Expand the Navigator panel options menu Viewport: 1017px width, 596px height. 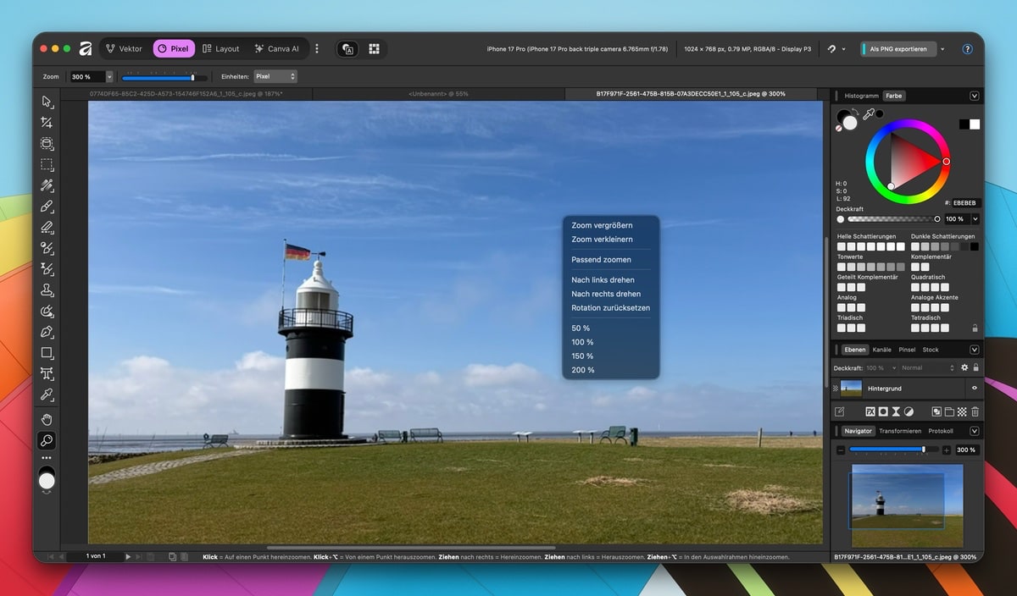(975, 431)
